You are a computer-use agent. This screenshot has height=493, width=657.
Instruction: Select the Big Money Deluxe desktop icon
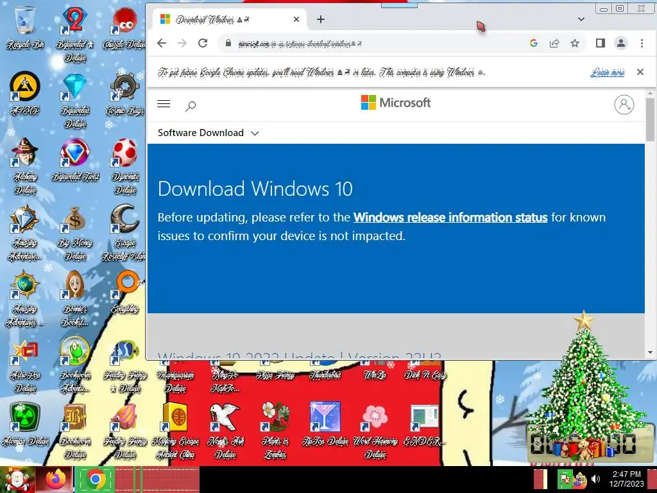tap(75, 232)
